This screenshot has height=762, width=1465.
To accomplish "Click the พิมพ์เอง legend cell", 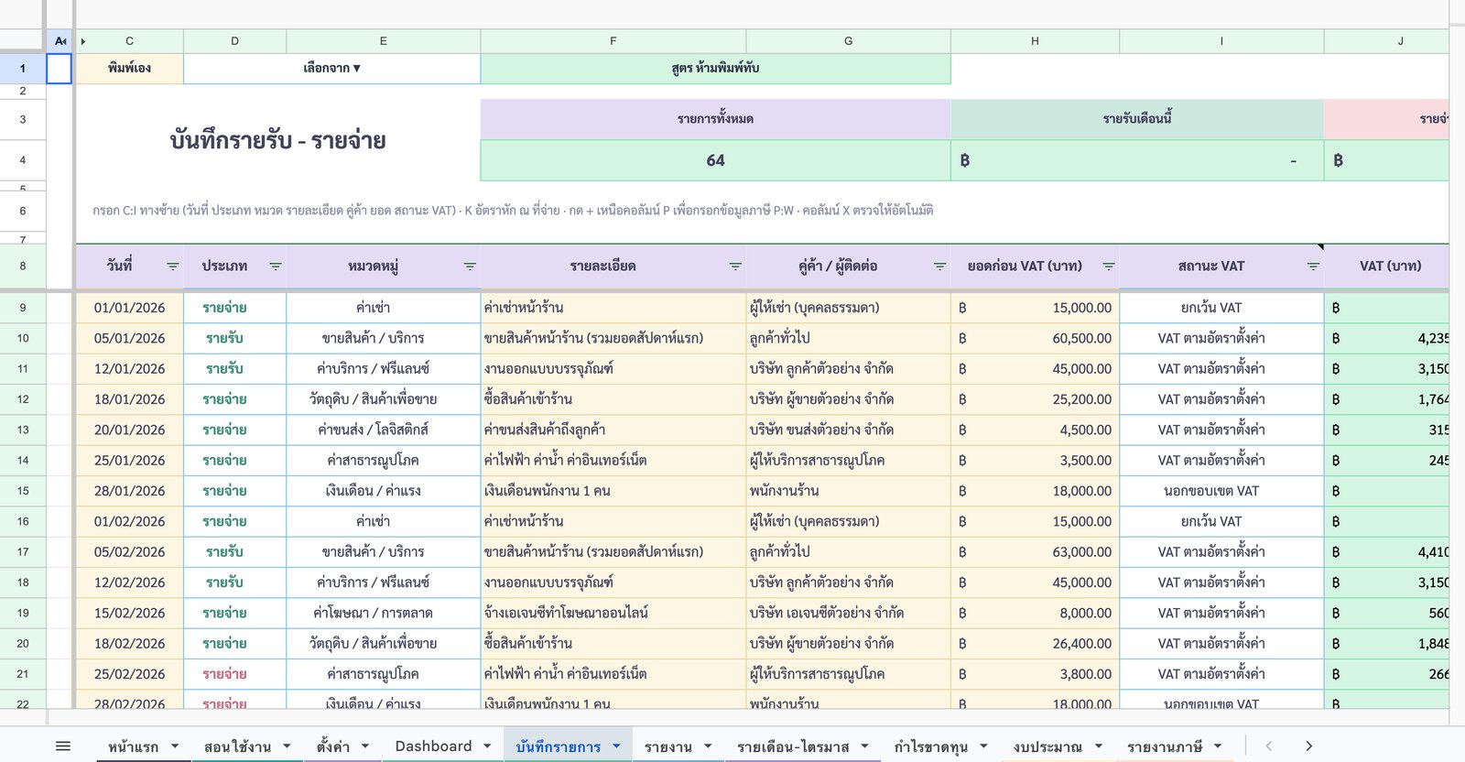I will point(129,69).
